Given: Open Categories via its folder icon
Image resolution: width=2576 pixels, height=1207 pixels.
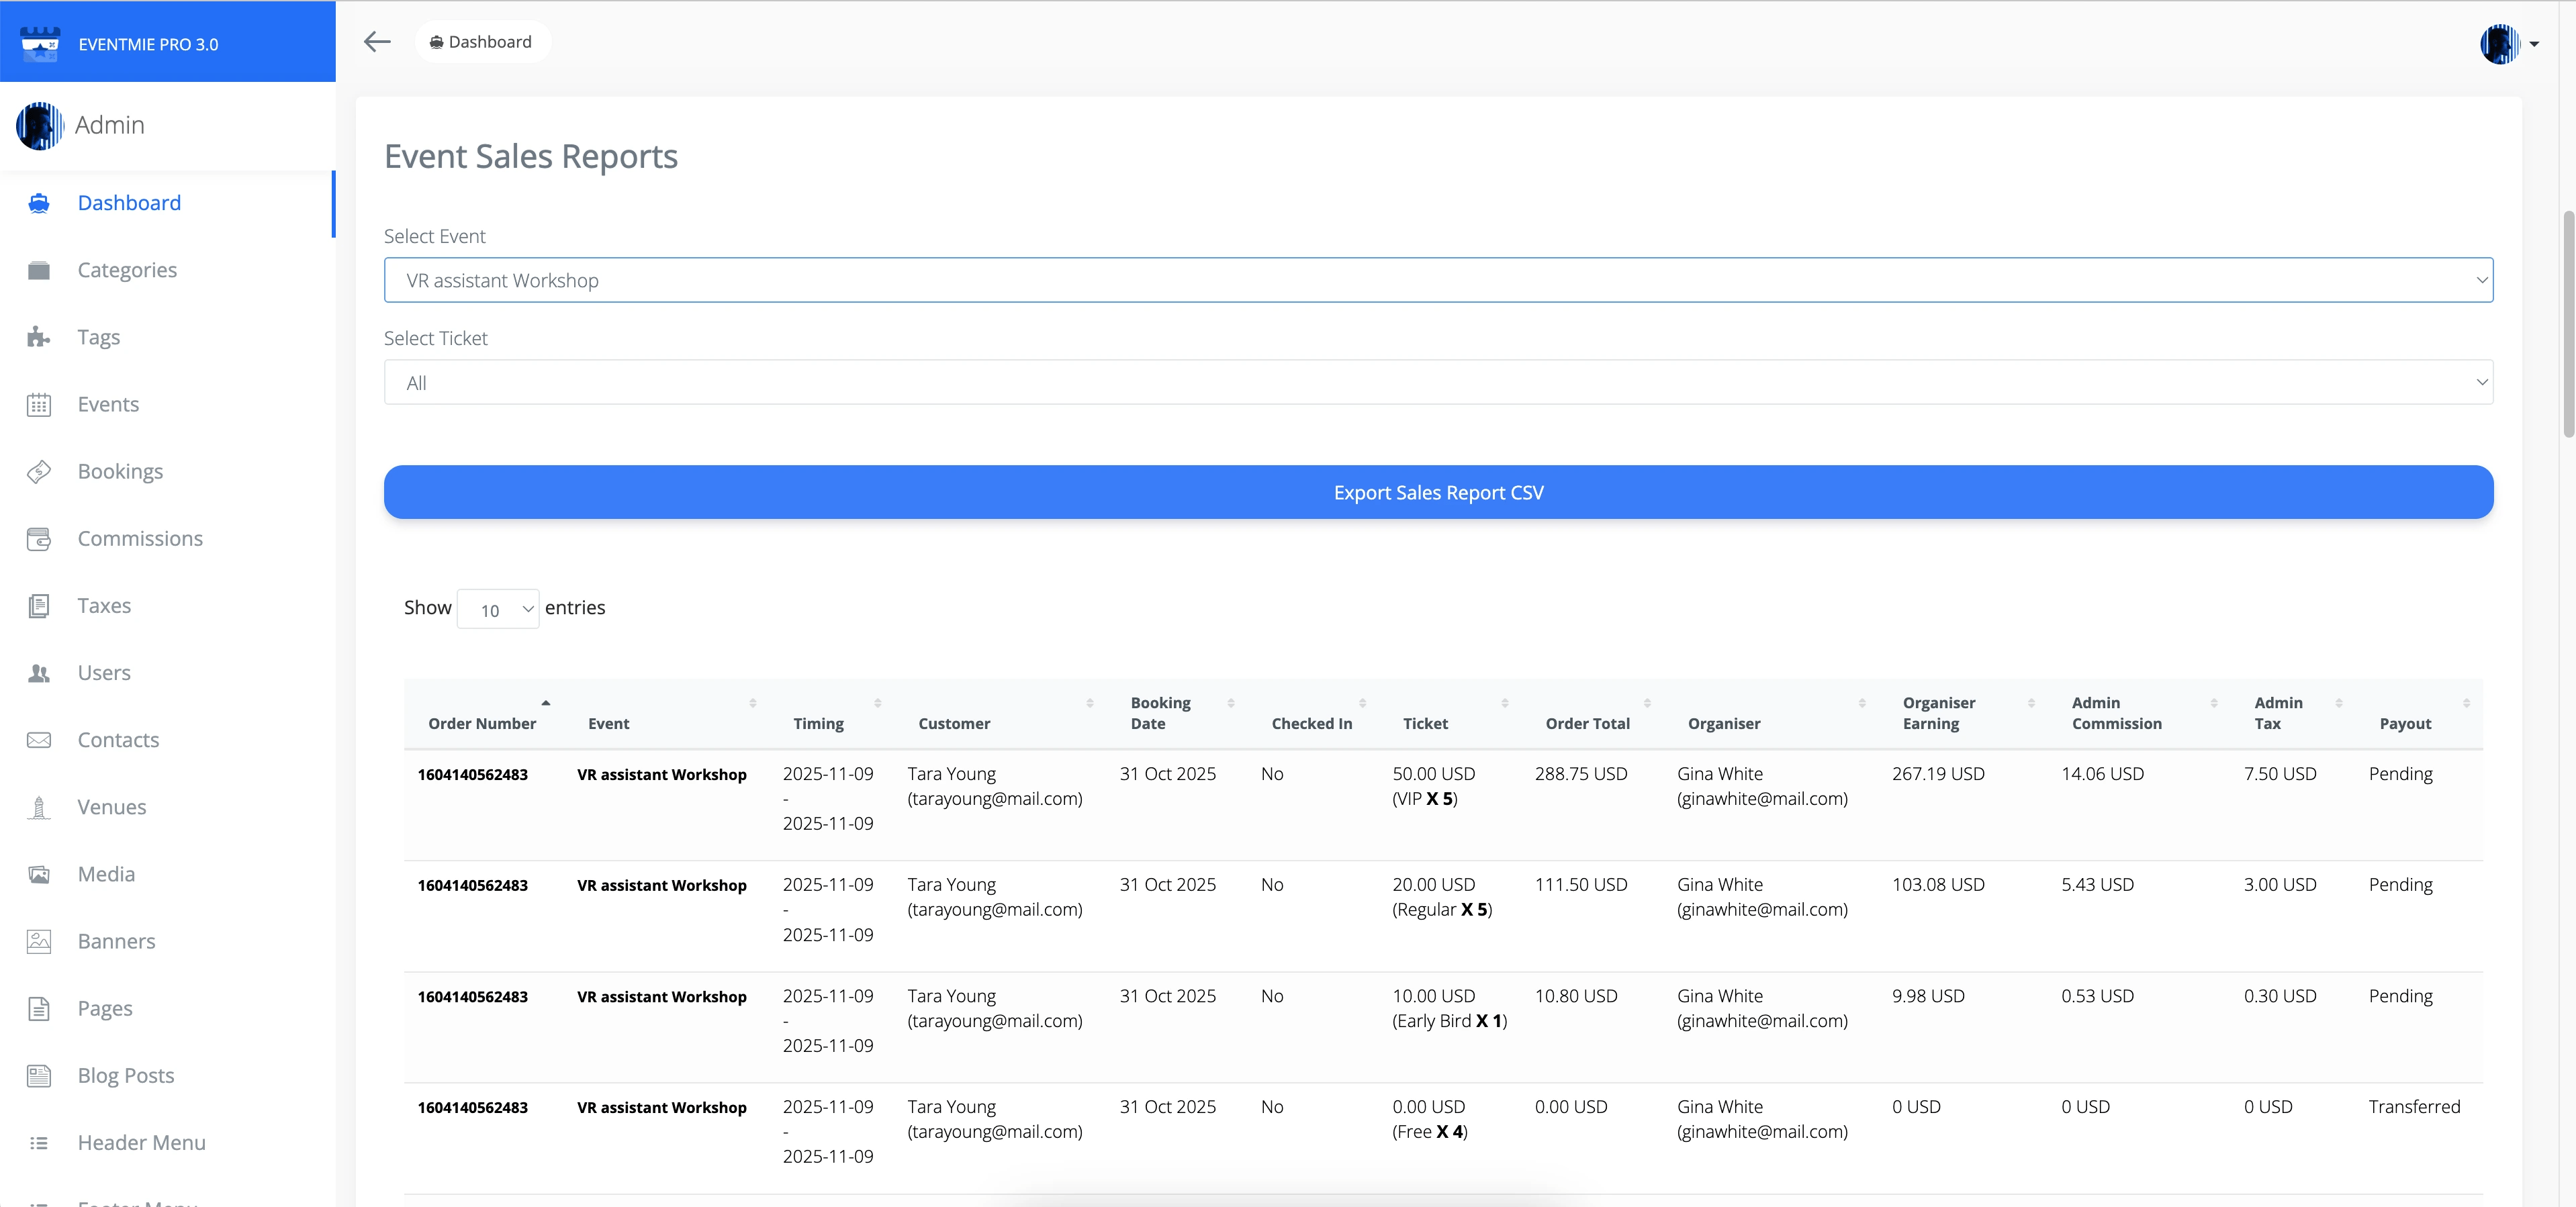Looking at the screenshot, I should pyautogui.click(x=39, y=270).
